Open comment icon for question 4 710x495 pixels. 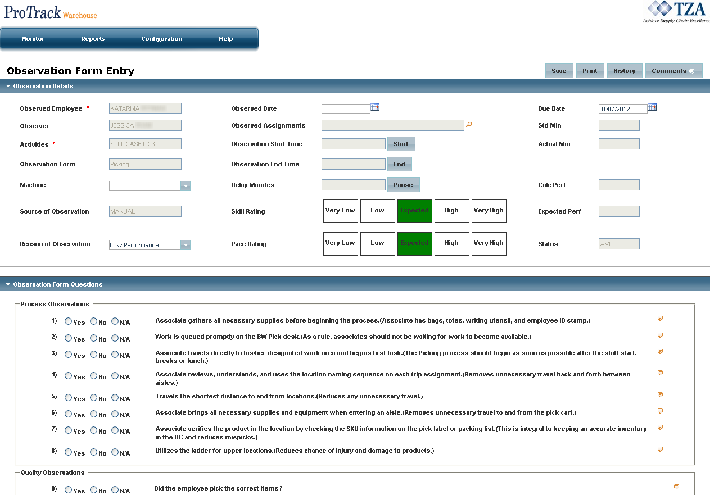(660, 373)
